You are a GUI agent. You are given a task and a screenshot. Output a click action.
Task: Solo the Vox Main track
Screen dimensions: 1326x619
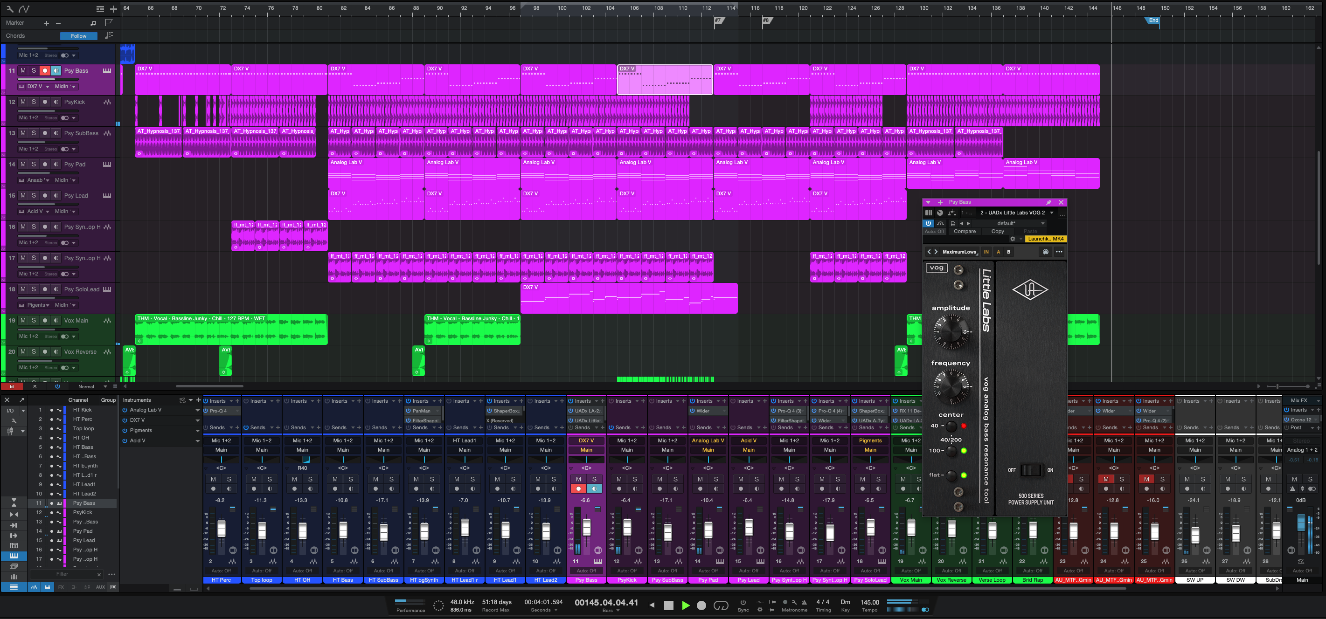click(34, 321)
